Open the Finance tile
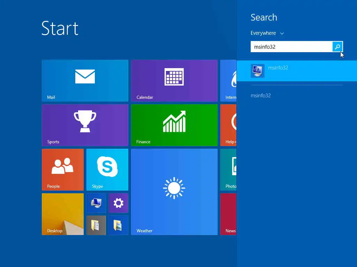 [174, 125]
